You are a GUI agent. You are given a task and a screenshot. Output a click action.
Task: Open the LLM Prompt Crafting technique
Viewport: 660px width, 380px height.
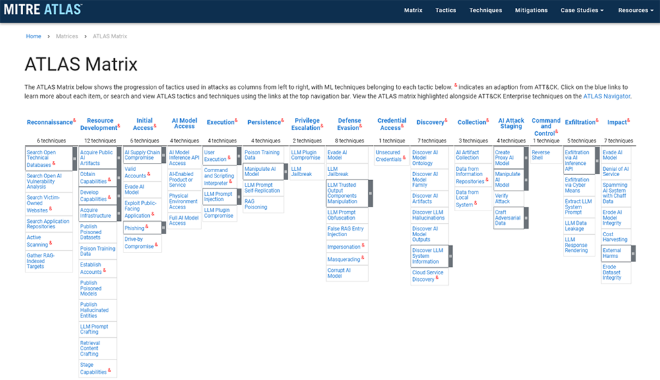pyautogui.click(x=94, y=329)
